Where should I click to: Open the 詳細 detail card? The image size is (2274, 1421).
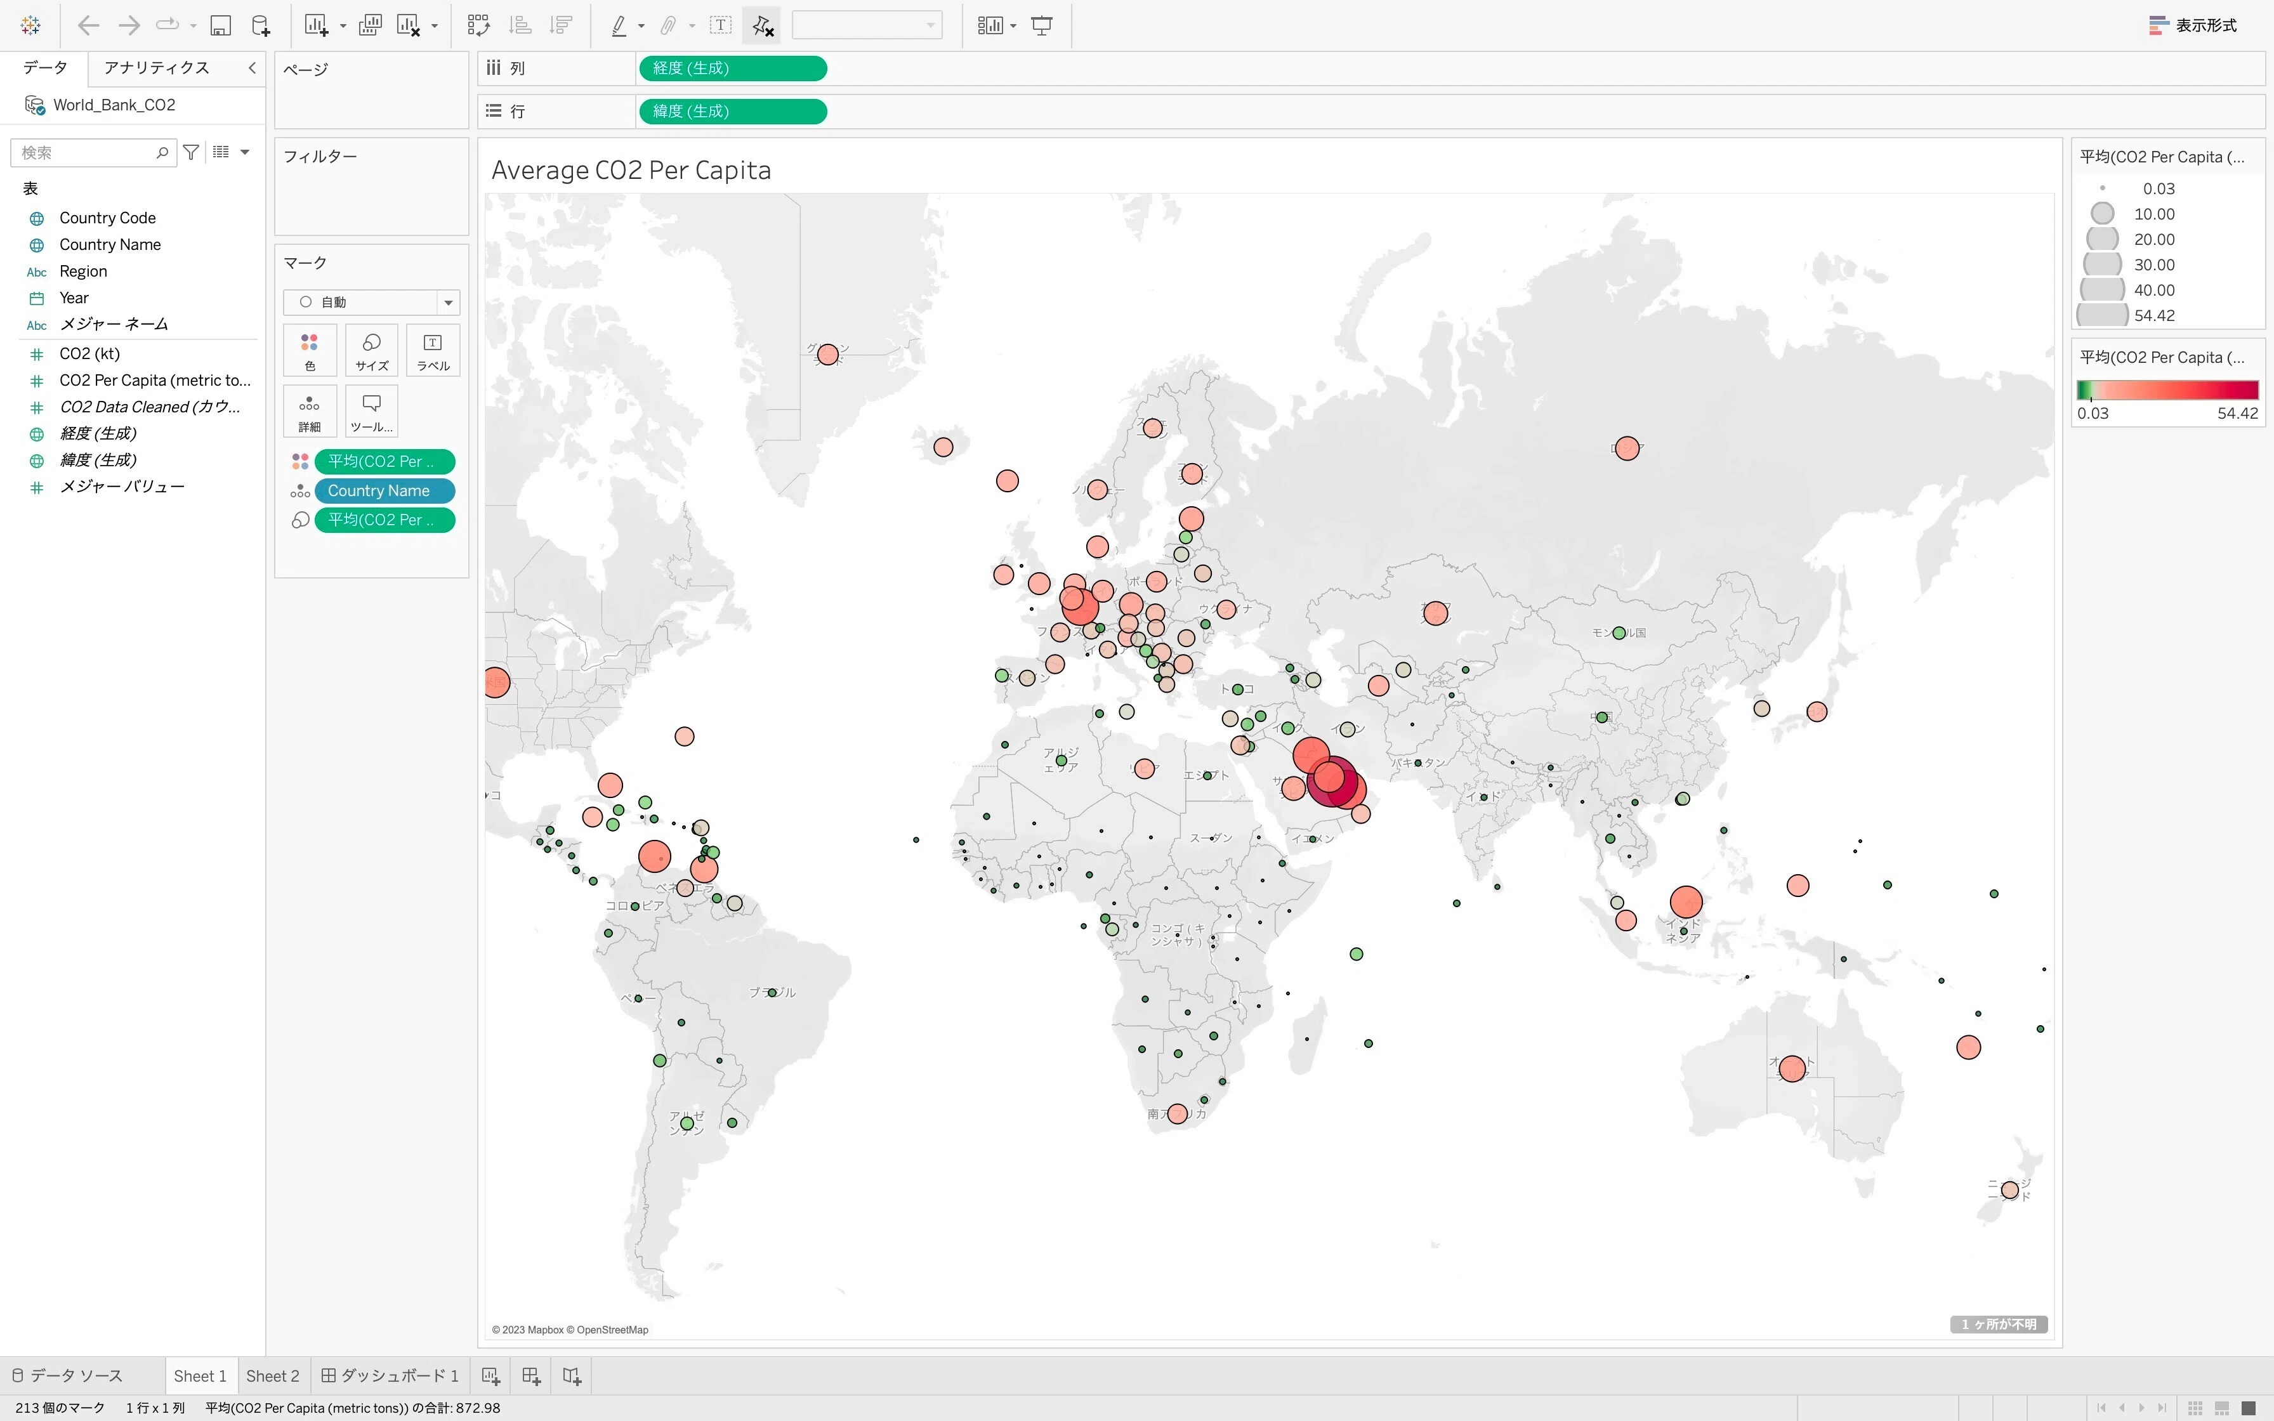(x=309, y=412)
